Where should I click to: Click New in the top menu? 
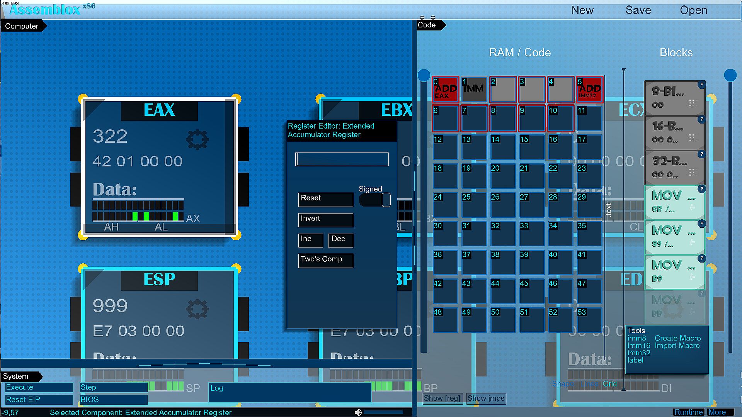click(x=582, y=10)
